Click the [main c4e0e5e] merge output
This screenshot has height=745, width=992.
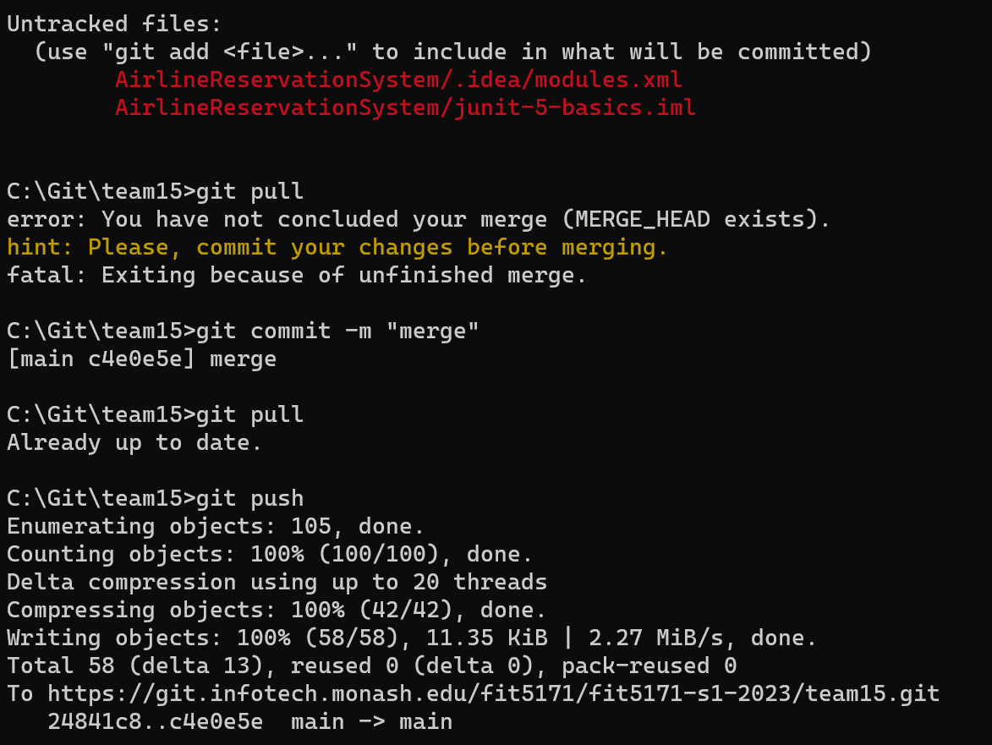[x=142, y=359]
